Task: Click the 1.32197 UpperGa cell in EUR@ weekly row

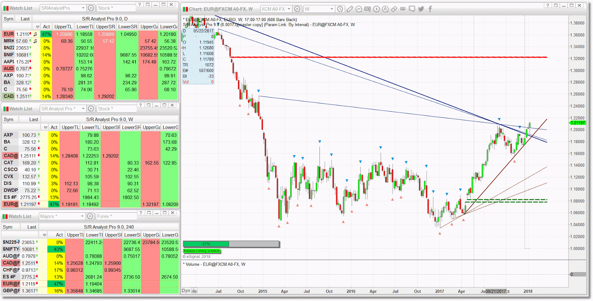Action: pos(150,204)
